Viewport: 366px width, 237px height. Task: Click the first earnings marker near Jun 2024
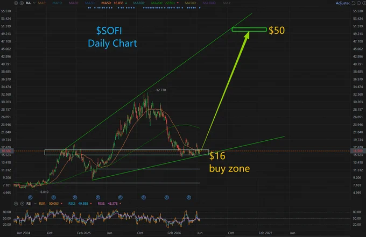click(x=30, y=197)
